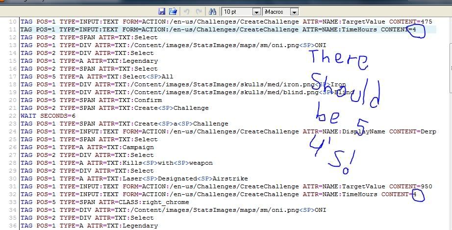452x230 pixels.
Task: Click line number 11 in the gutter
Action: [12, 29]
